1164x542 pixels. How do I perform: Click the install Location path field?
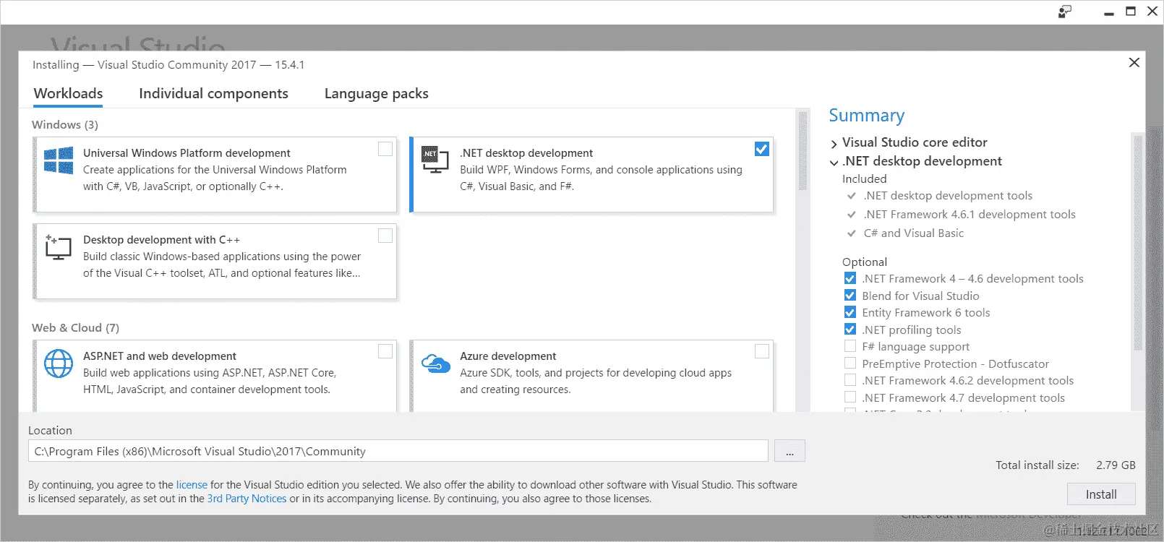(398, 451)
